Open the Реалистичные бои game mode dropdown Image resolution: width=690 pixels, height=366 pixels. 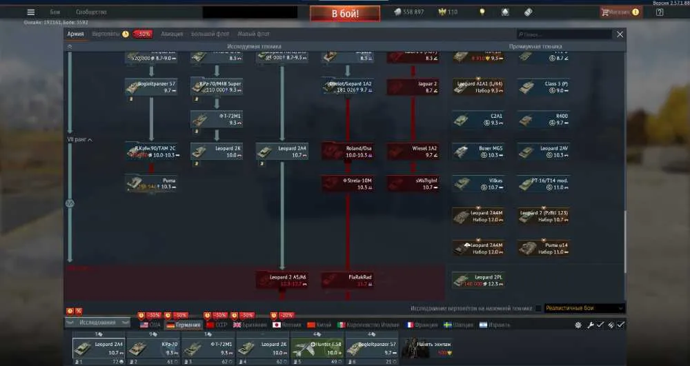click(584, 308)
